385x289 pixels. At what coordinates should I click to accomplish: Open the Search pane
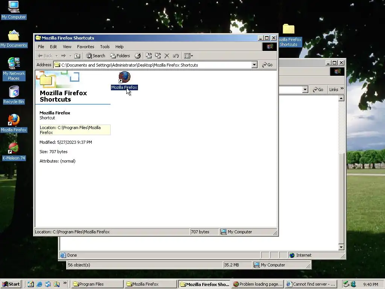point(96,56)
